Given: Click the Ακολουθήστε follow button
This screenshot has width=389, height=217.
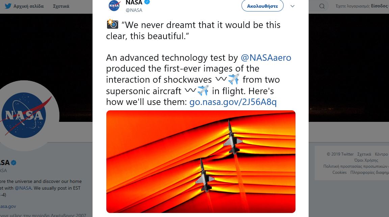Looking at the screenshot, I should pyautogui.click(x=262, y=6).
